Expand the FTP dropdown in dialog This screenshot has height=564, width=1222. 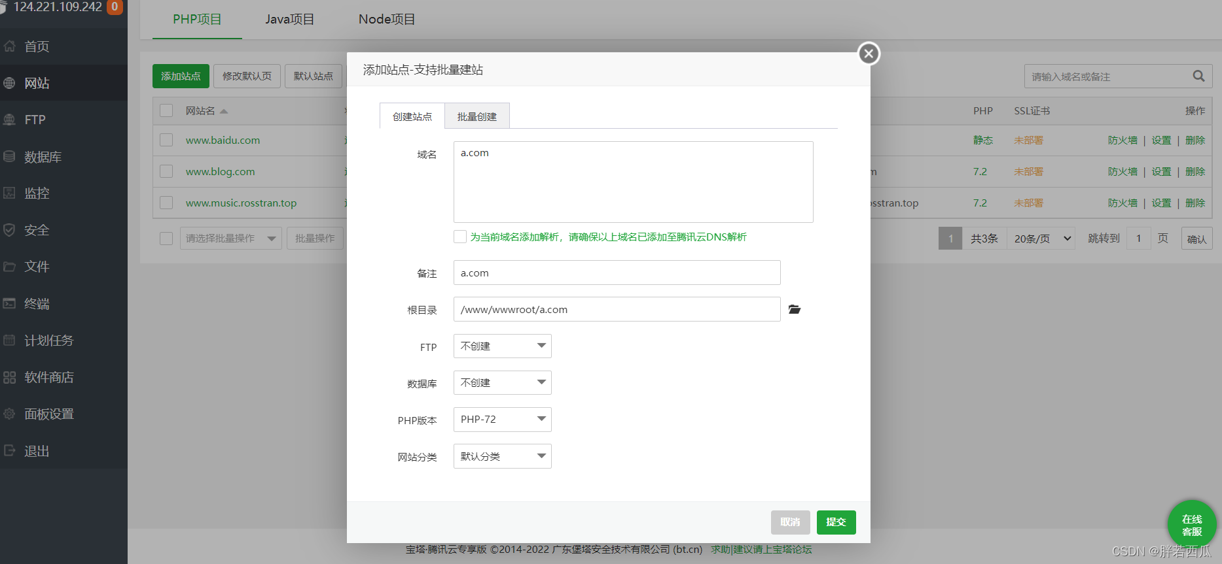502,346
